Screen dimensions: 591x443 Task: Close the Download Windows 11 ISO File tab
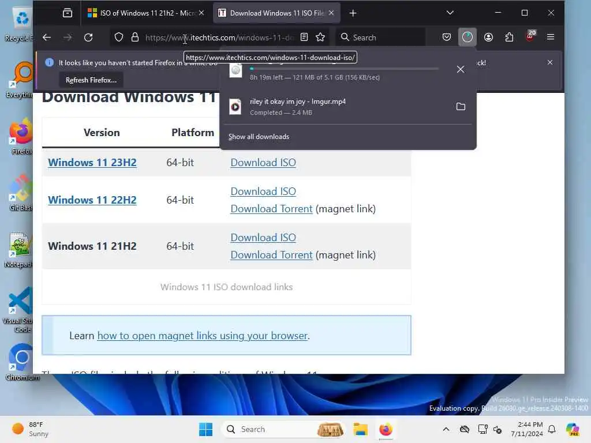331,13
